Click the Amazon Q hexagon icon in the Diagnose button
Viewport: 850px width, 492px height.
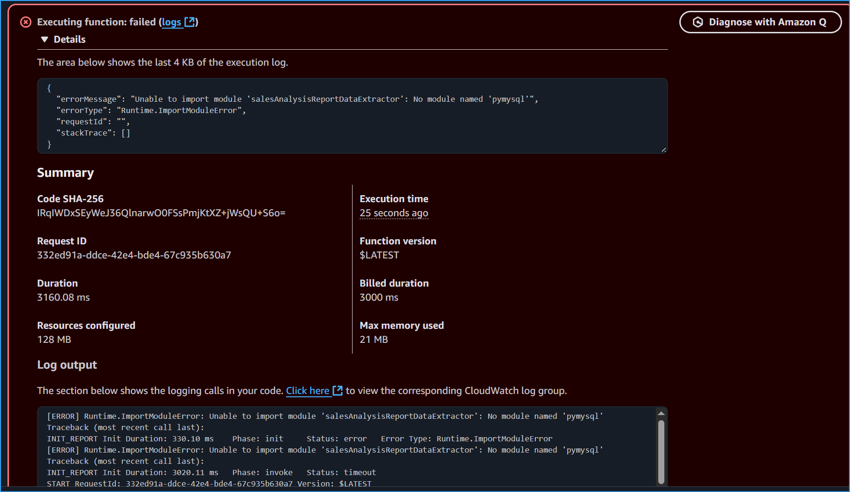[697, 22]
